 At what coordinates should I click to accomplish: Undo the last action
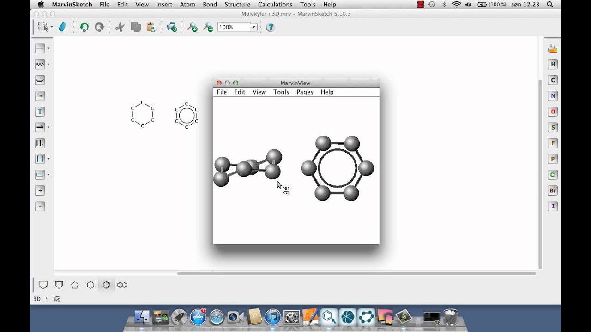(84, 27)
